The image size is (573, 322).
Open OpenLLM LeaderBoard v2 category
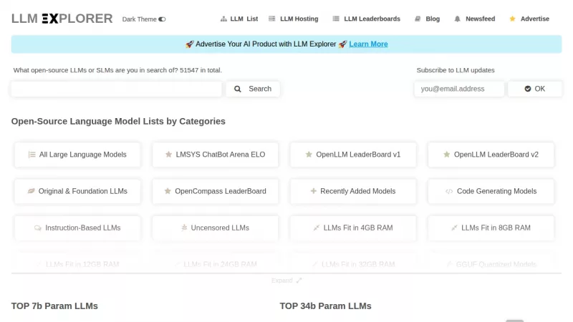[491, 155]
